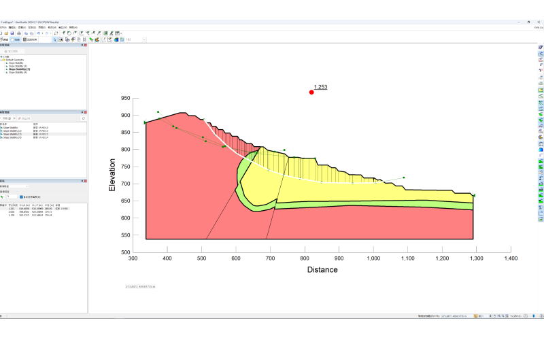Click the Save icon in the toolbar

click(12, 33)
